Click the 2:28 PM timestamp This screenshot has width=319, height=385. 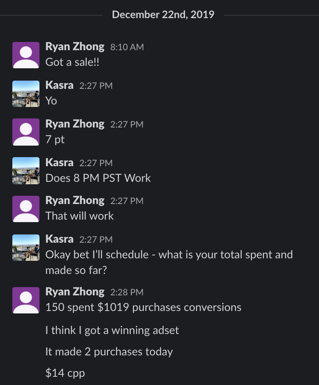(x=127, y=292)
